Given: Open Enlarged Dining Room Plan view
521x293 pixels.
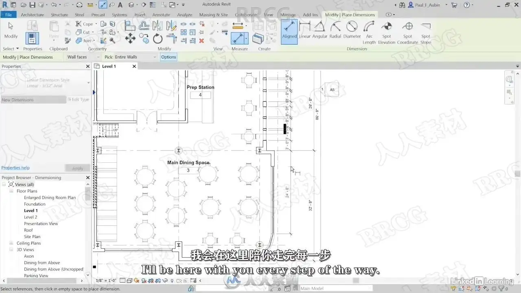Looking at the screenshot, I should 50,197.
